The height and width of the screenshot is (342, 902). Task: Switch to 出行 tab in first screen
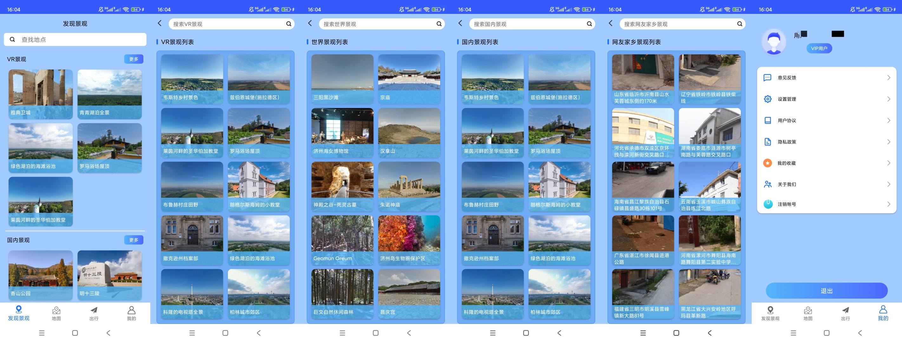click(94, 313)
